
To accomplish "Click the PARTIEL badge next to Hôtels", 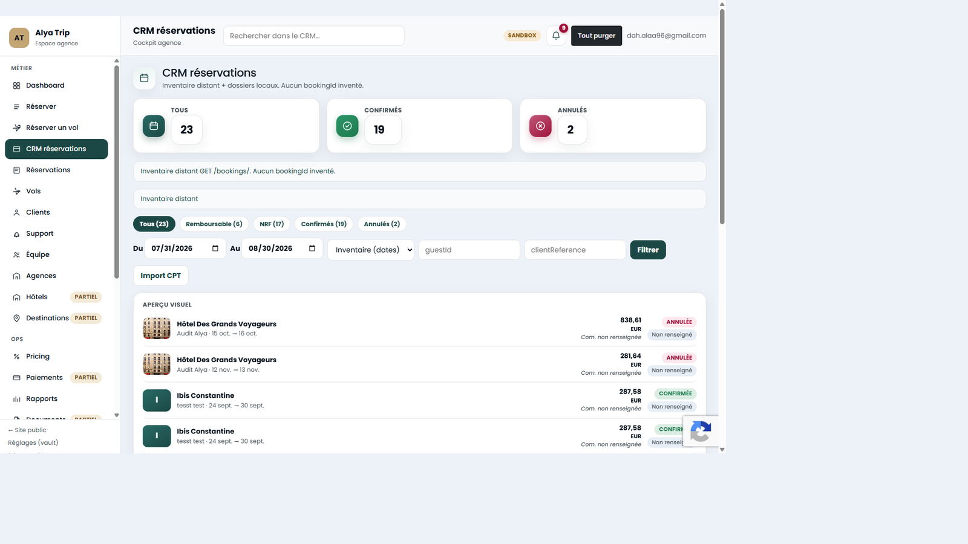I will click(x=86, y=297).
